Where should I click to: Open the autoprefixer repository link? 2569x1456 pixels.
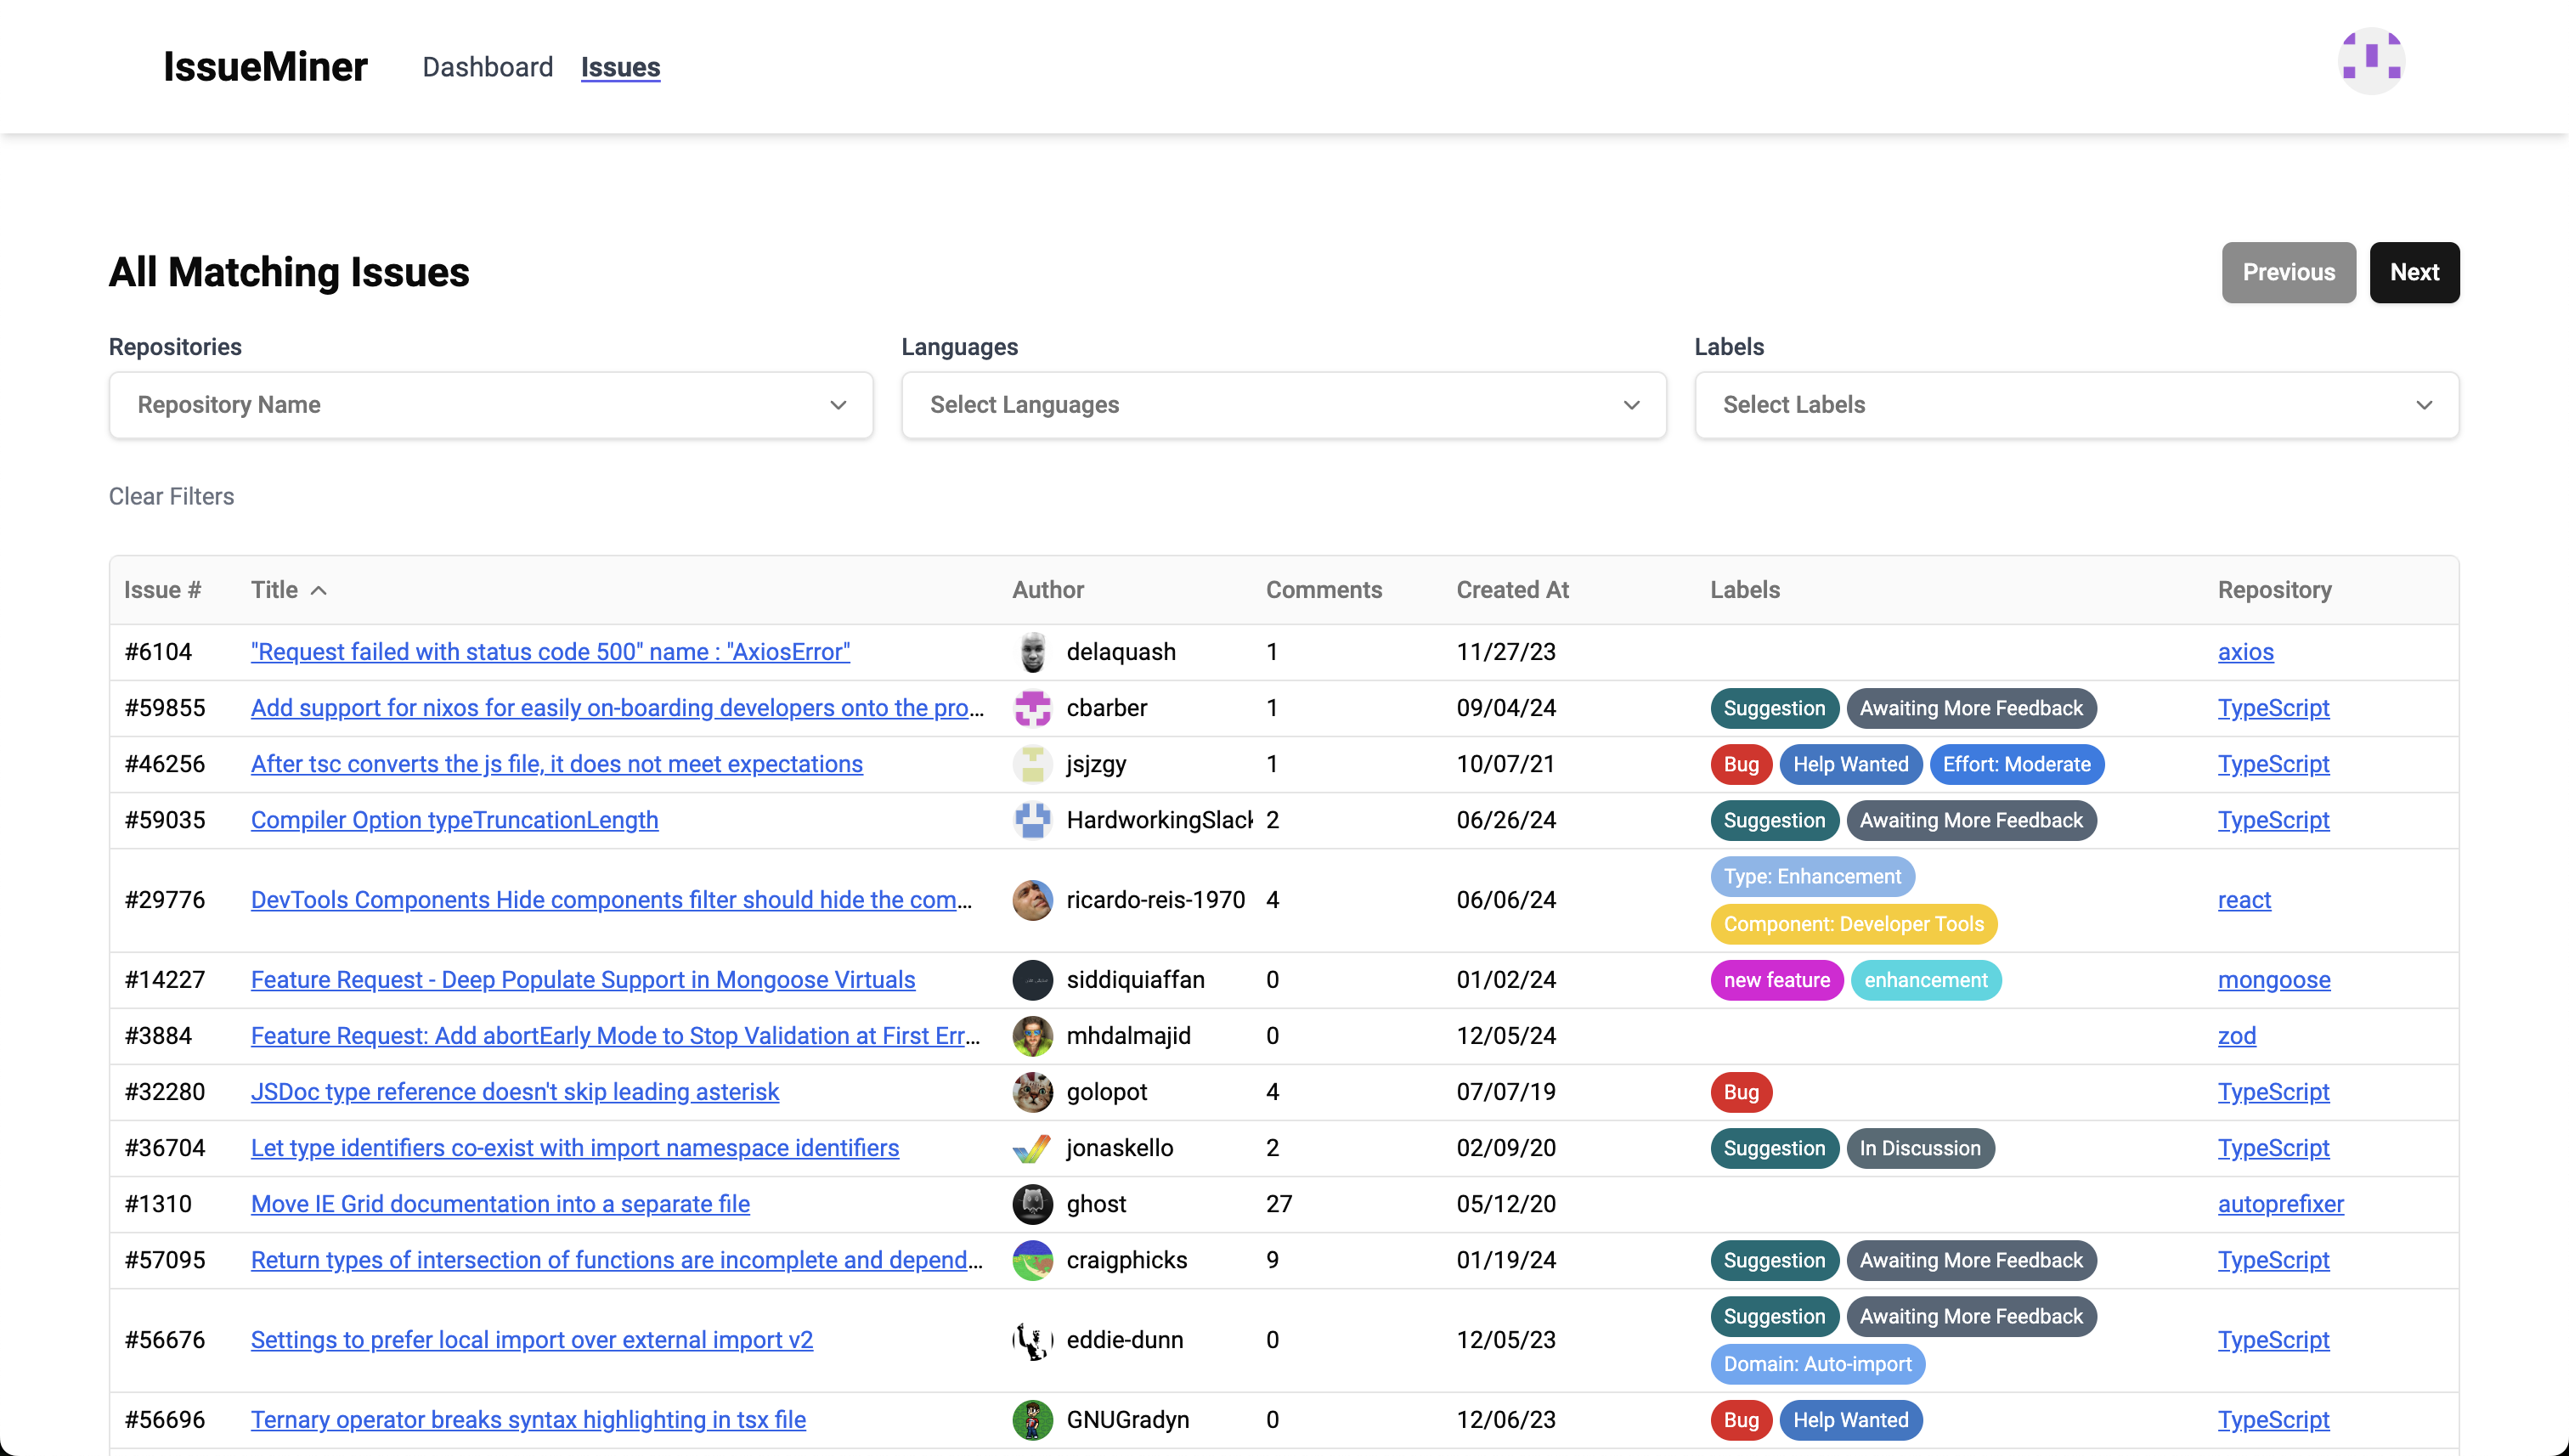coord(2280,1204)
